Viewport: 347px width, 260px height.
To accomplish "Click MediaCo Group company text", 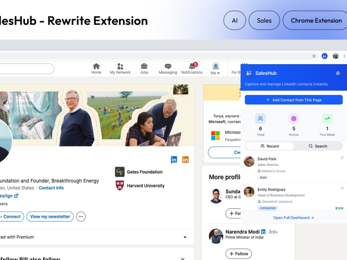I will (273, 171).
